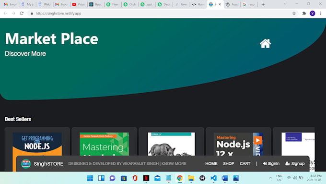Open Visual Studio Code from taskbar
Image resolution: width=326 pixels, height=184 pixels.
(213, 178)
